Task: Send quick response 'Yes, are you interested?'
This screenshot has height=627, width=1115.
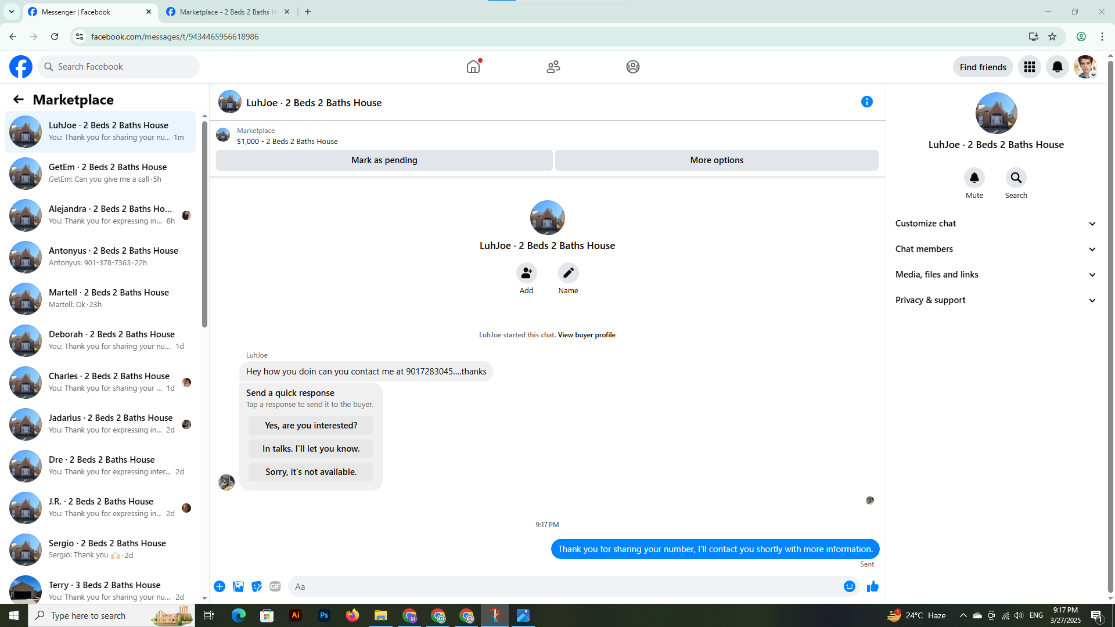Action: tap(311, 426)
